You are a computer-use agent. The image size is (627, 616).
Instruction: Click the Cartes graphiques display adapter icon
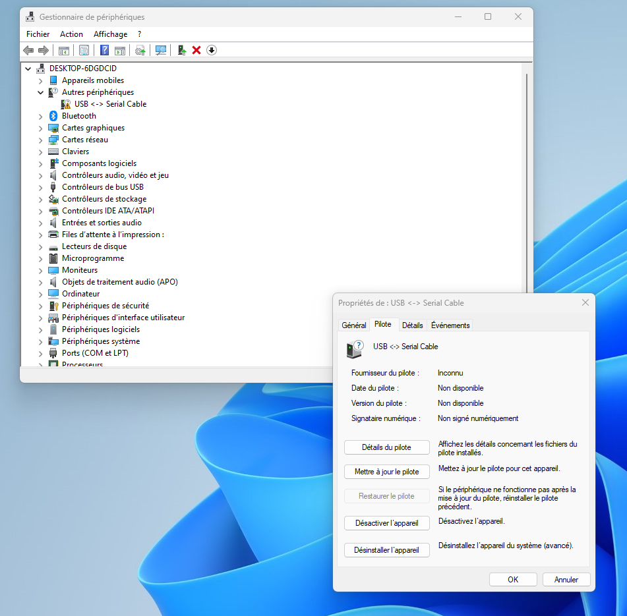click(53, 128)
